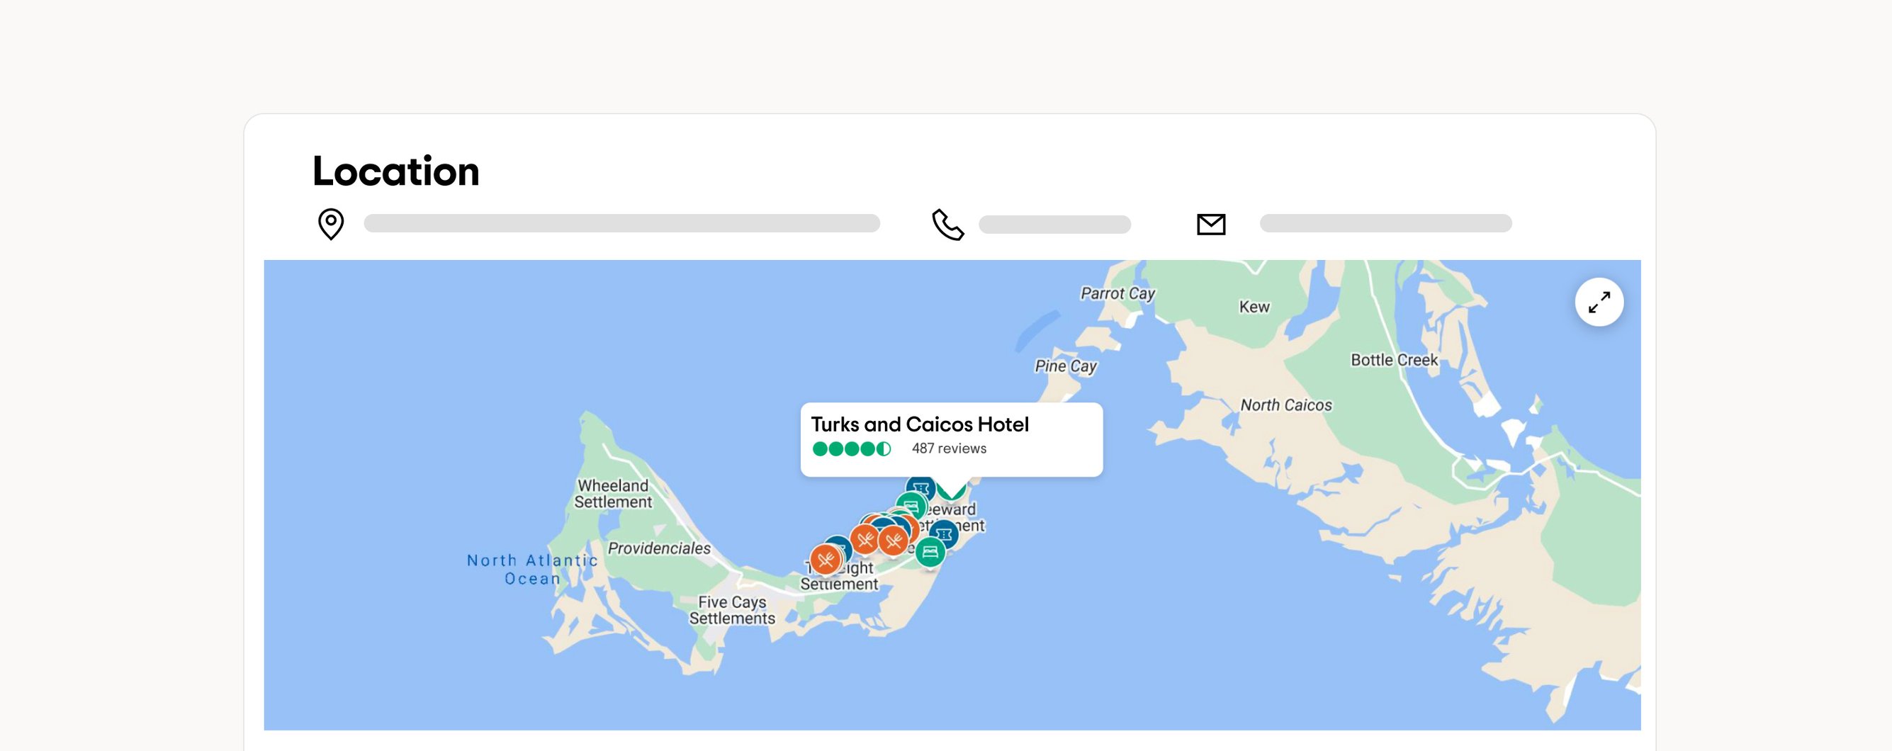Open the 487 reviews link
This screenshot has height=751, width=1892.
948,448
